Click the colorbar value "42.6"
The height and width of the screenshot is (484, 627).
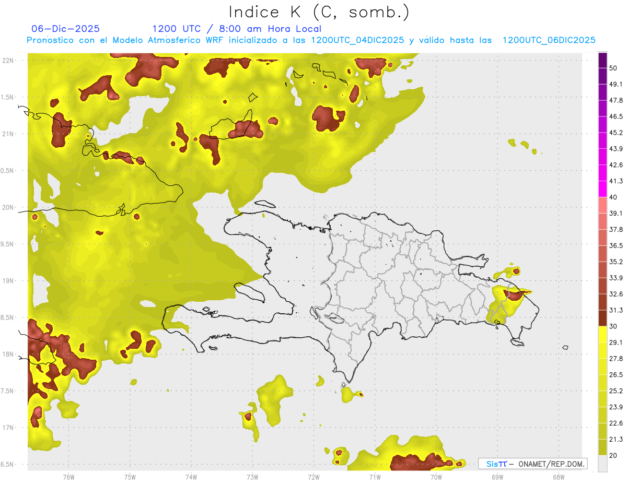click(x=616, y=165)
